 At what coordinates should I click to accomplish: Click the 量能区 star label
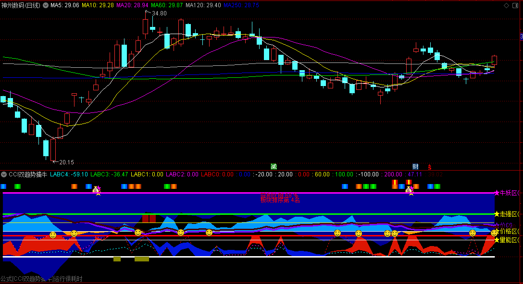507,240
